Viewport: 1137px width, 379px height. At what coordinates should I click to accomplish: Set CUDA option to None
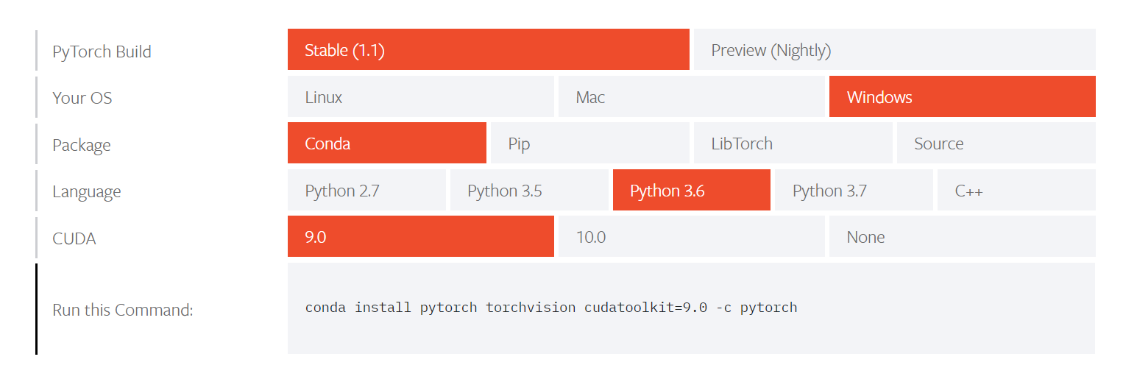coord(962,237)
